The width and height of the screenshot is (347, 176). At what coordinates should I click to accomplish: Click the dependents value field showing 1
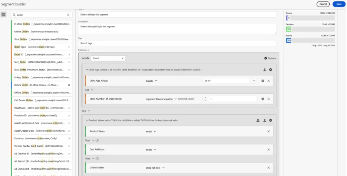(x=232, y=99)
